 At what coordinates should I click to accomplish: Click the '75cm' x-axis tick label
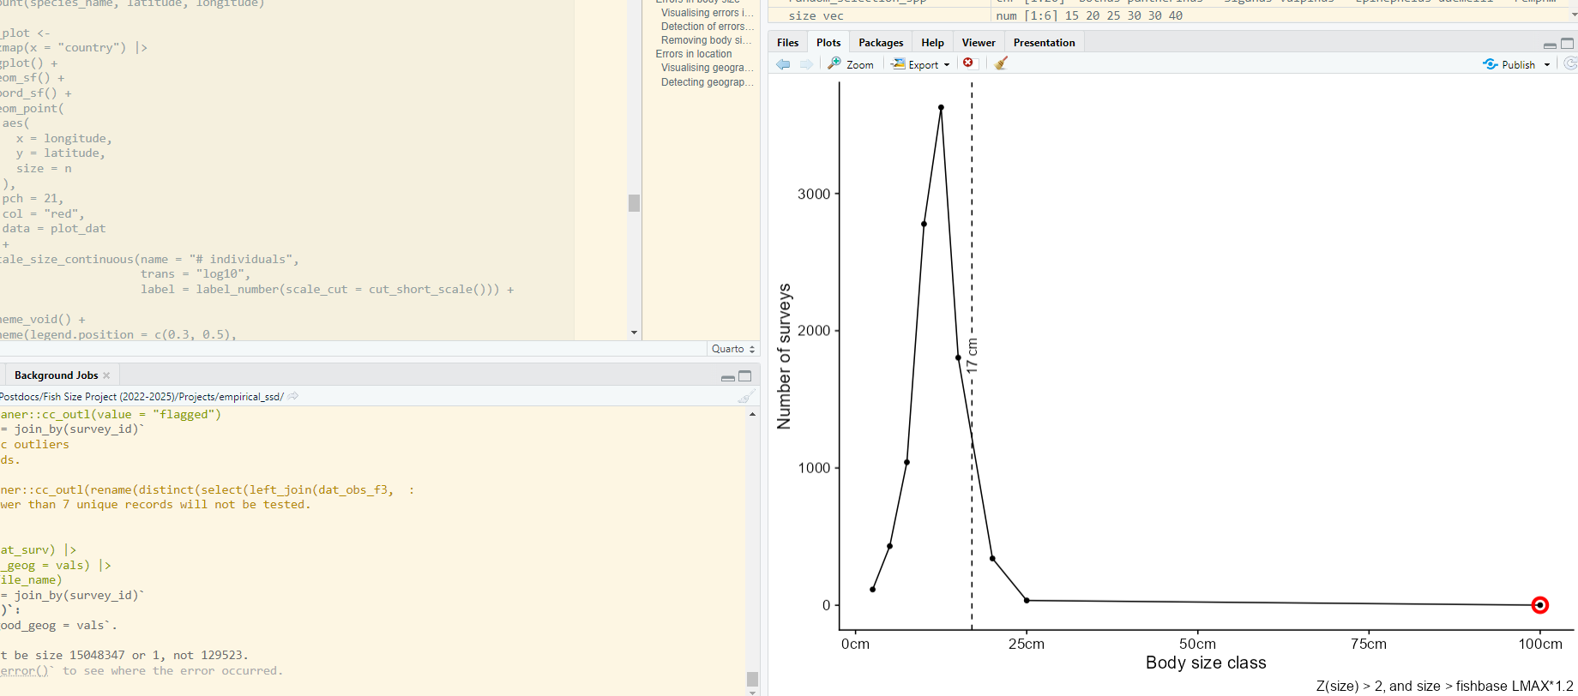pos(1368,644)
